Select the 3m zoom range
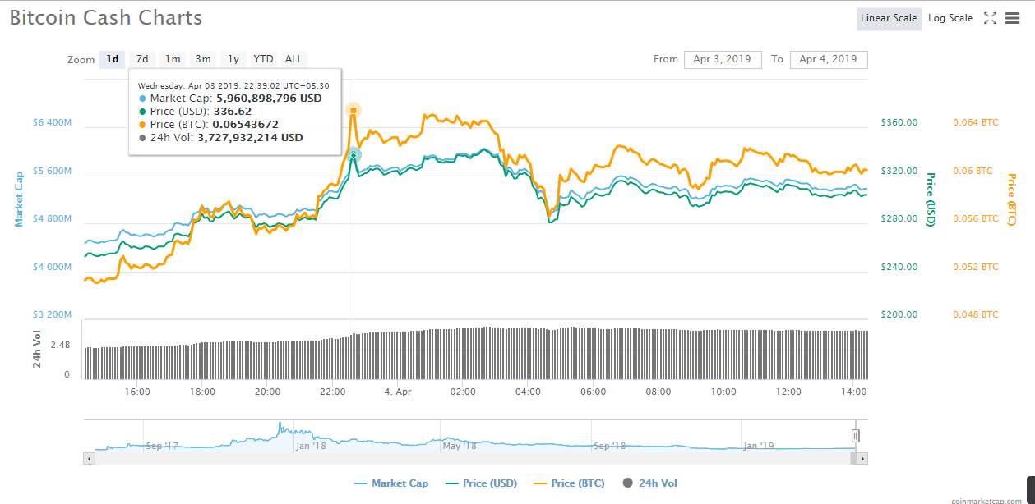This screenshot has width=1035, height=504. click(203, 59)
